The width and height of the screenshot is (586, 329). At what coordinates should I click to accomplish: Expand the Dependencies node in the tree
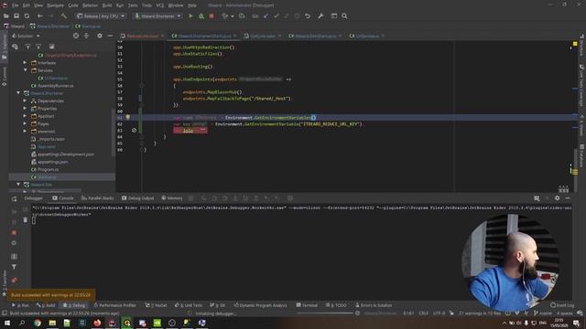click(x=25, y=101)
